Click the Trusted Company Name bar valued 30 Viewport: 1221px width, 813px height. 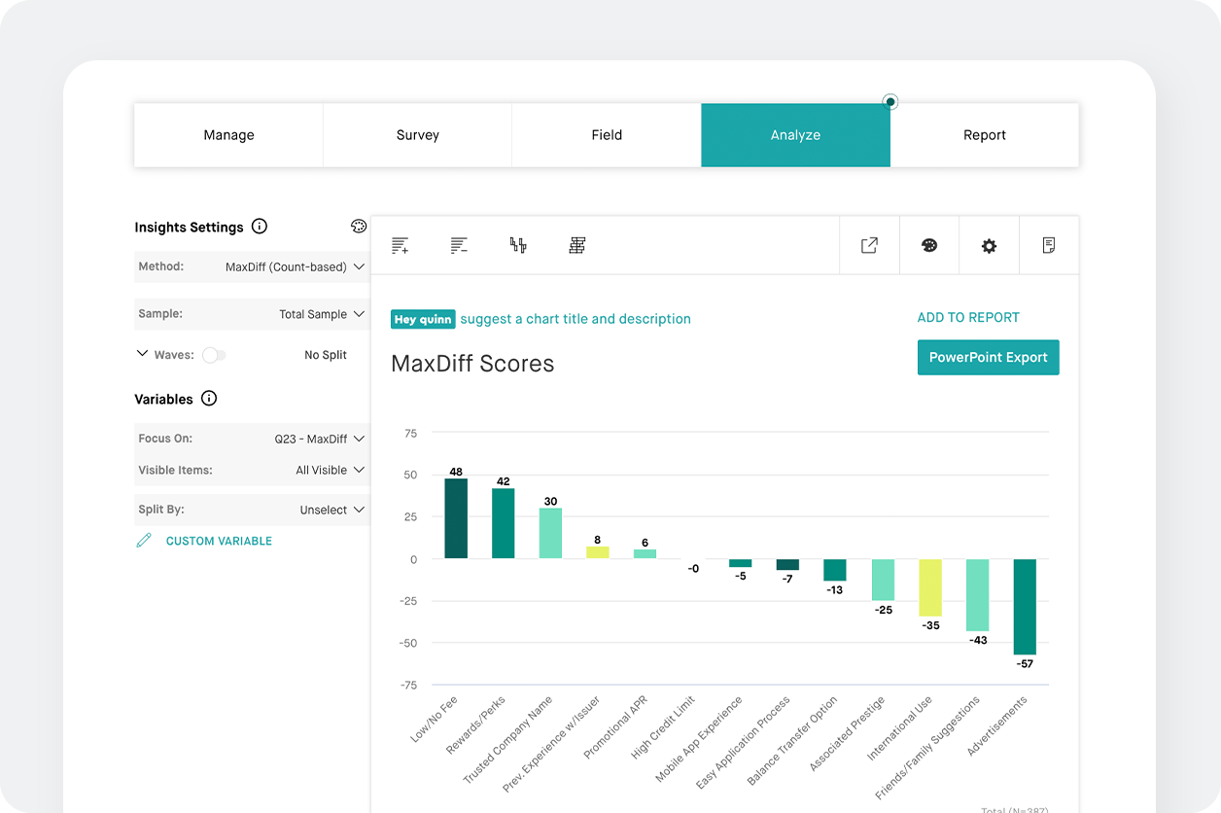(x=550, y=534)
